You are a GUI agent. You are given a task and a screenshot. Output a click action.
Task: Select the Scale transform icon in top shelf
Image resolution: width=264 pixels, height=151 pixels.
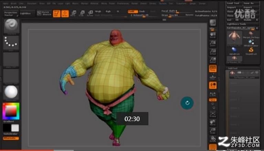click(x=82, y=13)
